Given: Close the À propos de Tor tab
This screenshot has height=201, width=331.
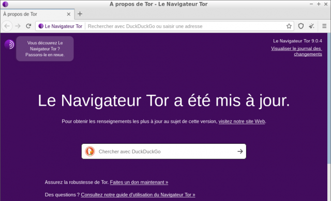Looking at the screenshot, I should pyautogui.click(x=69, y=14).
